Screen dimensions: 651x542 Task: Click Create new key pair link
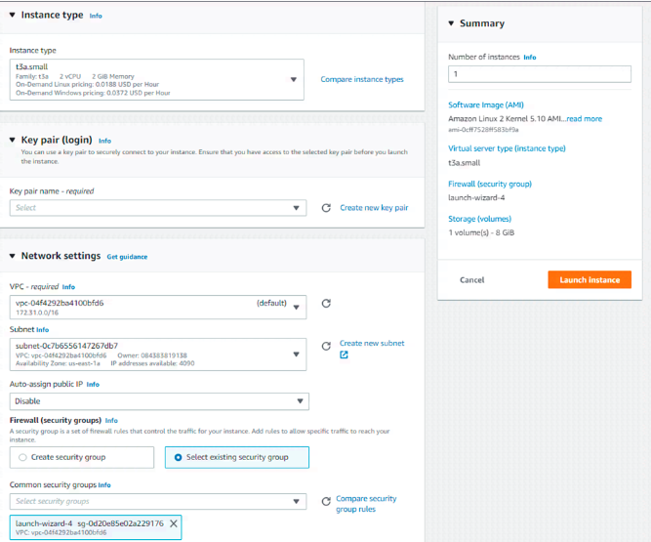pyautogui.click(x=374, y=208)
